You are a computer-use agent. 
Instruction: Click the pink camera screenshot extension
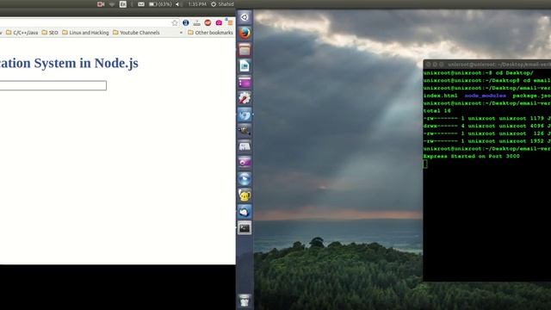[219, 23]
